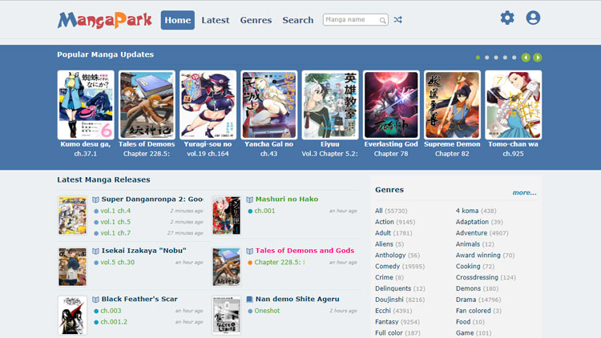Open Yuragi-sou no cover thumbnail
The width and height of the screenshot is (601, 338).
click(208, 105)
